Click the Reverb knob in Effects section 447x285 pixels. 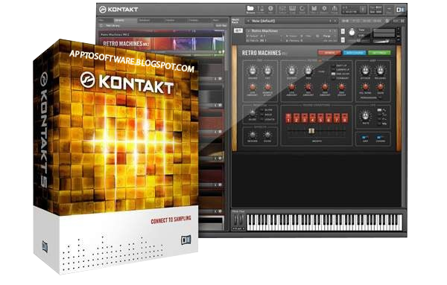coord(252,135)
